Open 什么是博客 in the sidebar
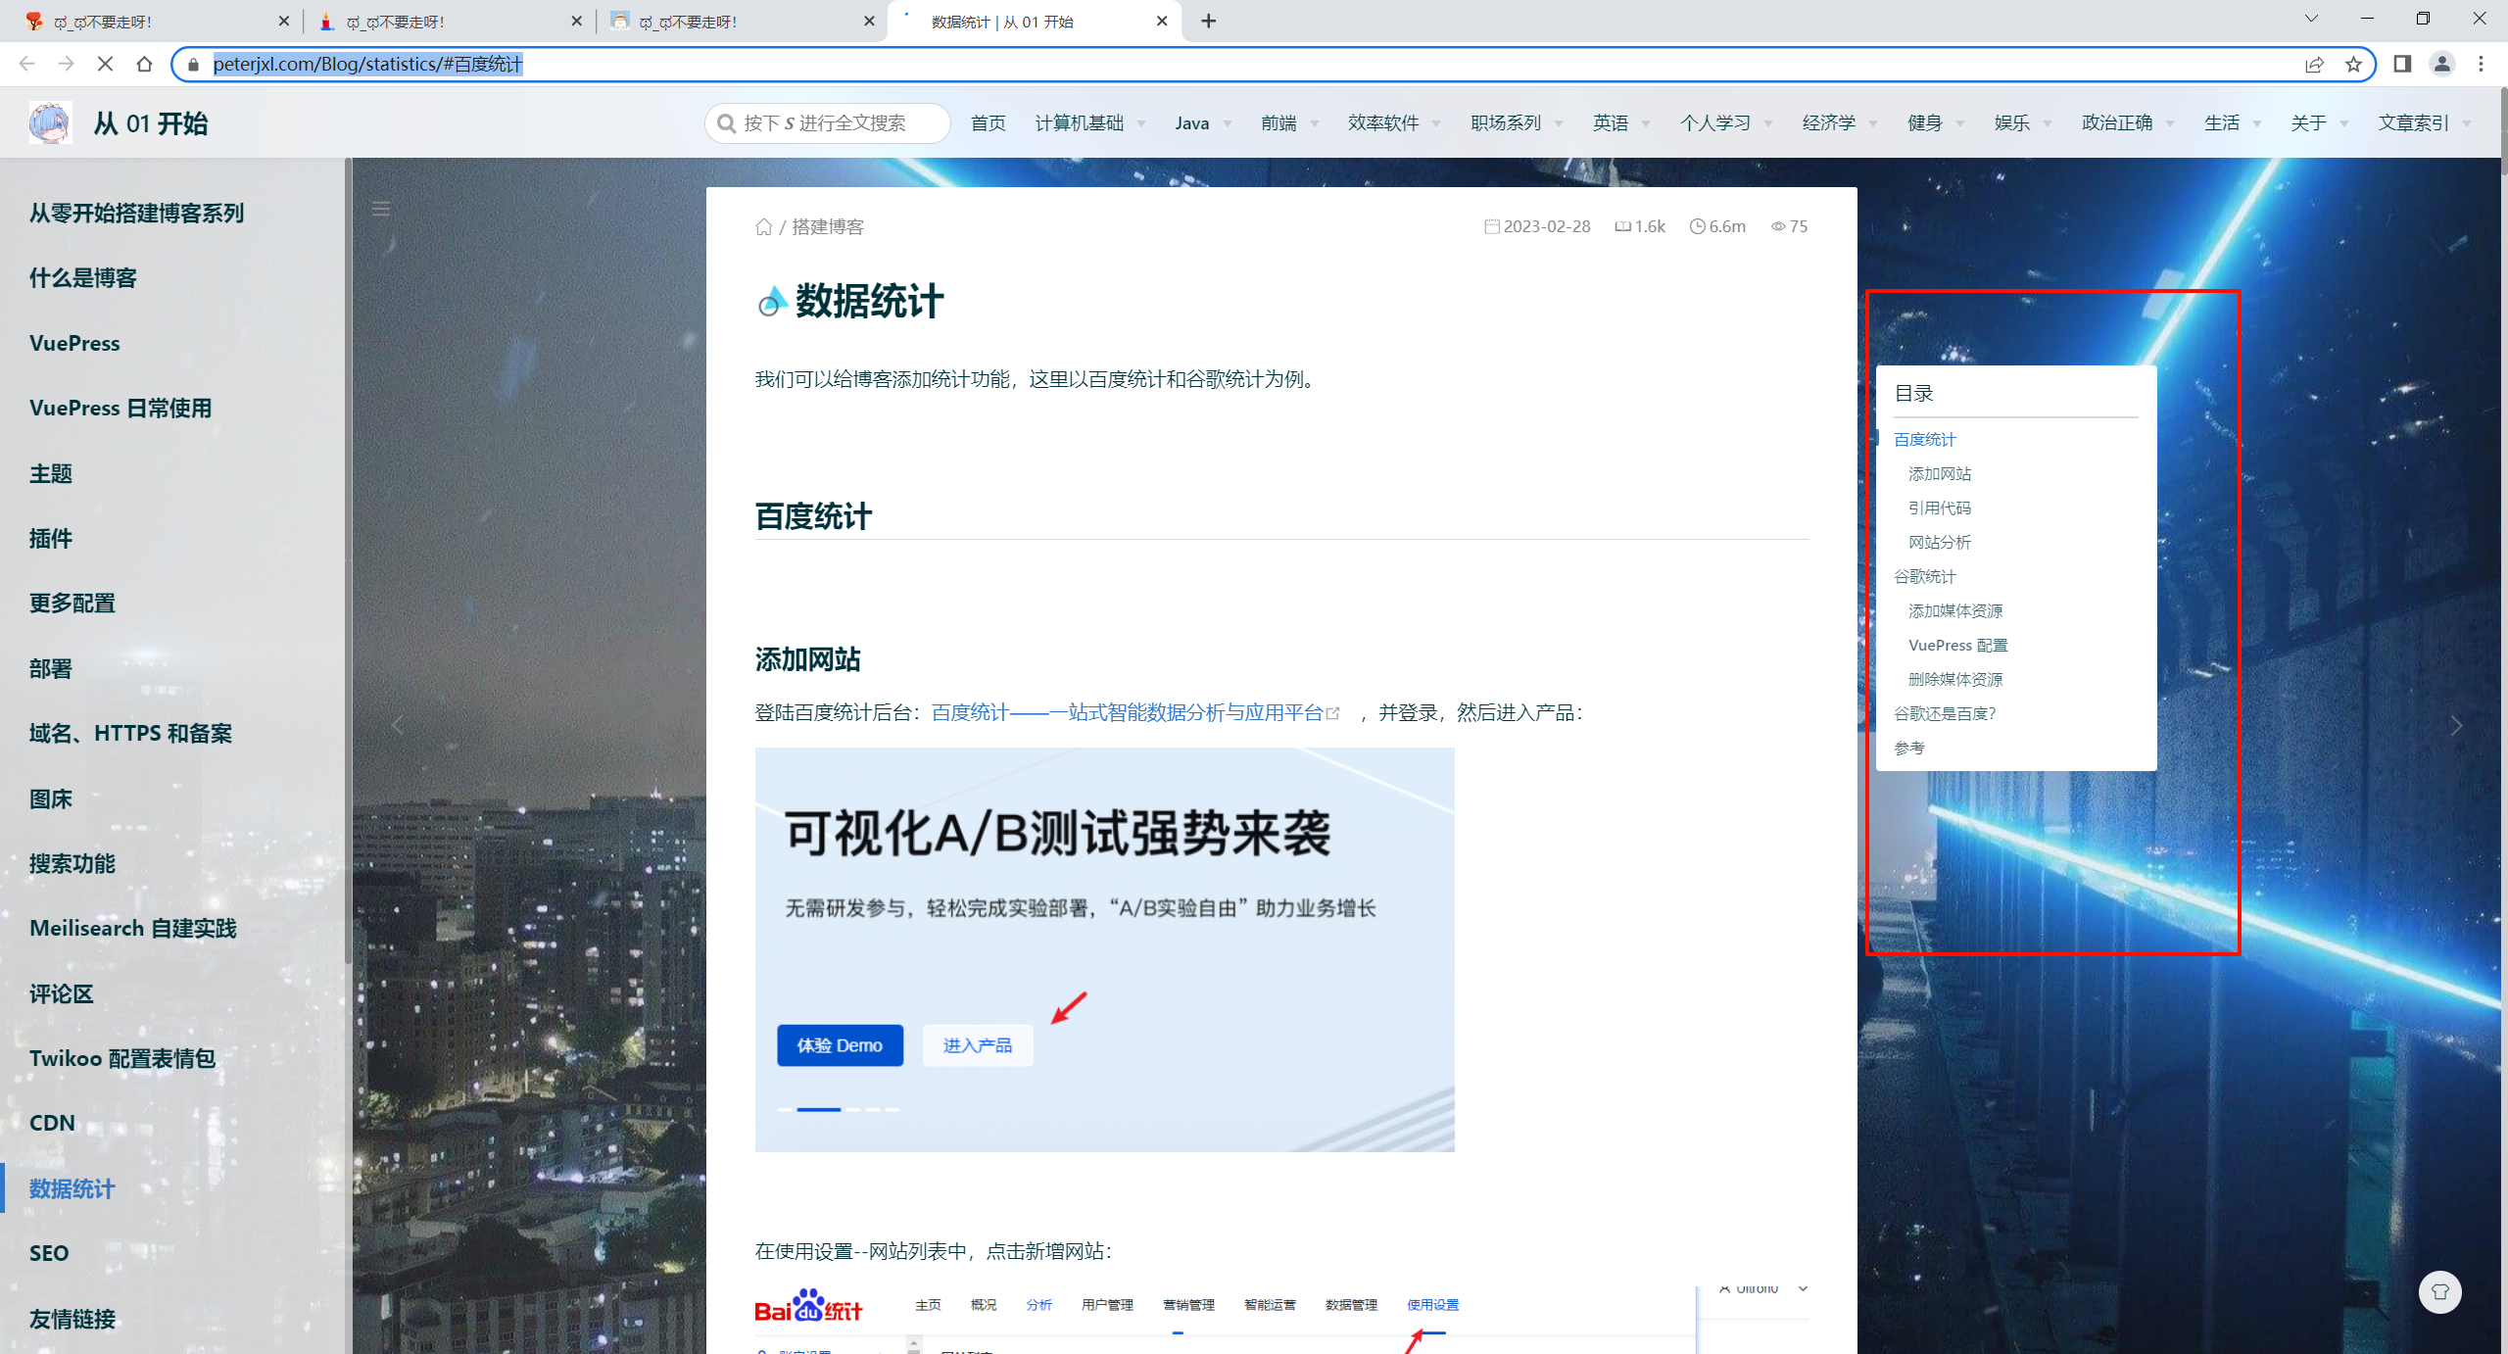2508x1354 pixels. point(83,277)
